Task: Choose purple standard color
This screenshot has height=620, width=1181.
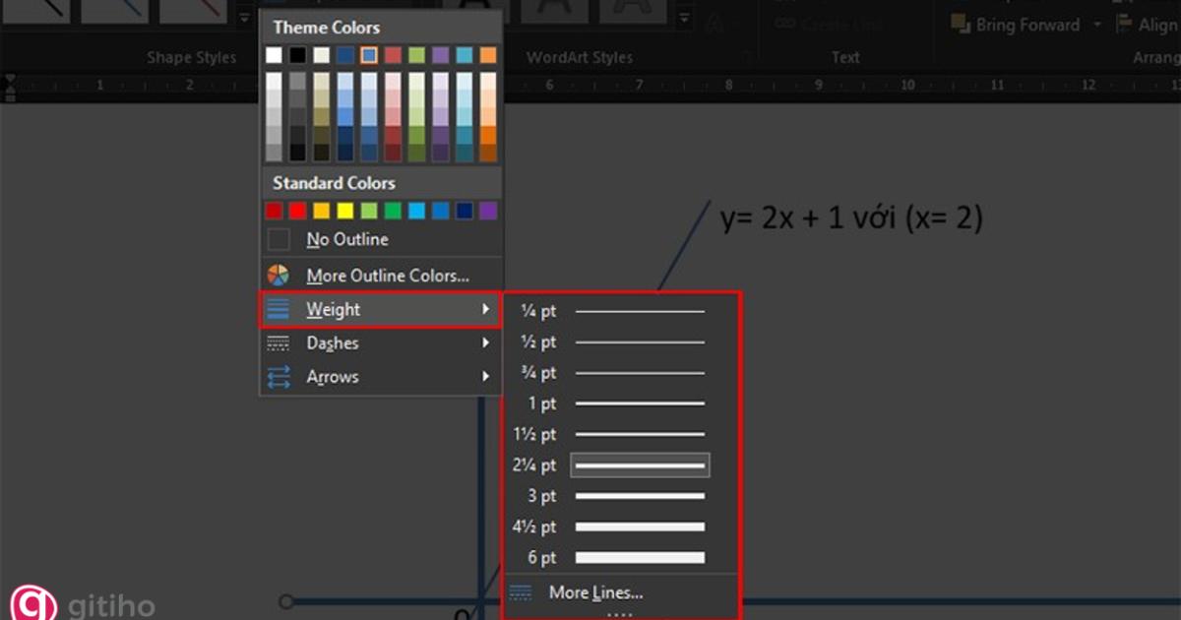Action: tap(488, 211)
